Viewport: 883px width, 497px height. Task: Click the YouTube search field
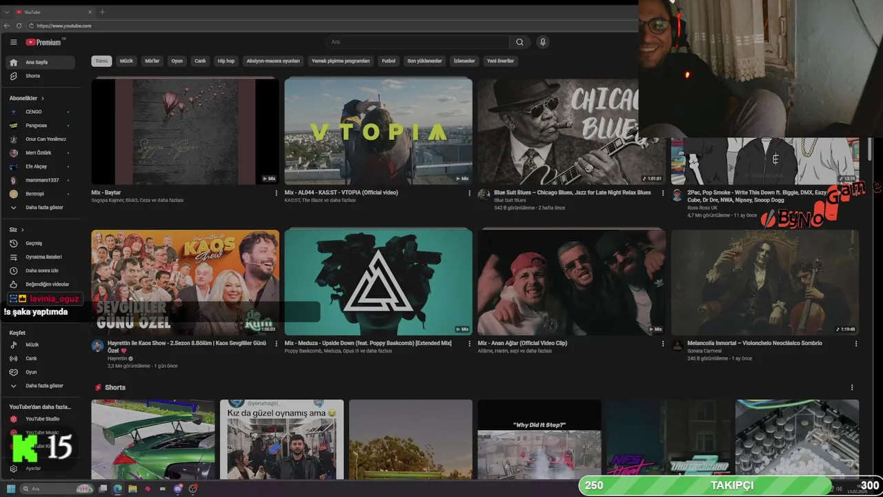click(417, 42)
